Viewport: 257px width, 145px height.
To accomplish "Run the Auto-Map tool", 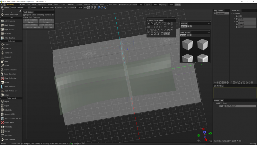I will 8,135.
